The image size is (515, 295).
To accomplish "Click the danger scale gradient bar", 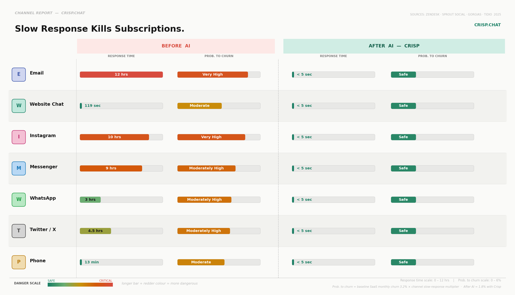I will tap(80, 285).
